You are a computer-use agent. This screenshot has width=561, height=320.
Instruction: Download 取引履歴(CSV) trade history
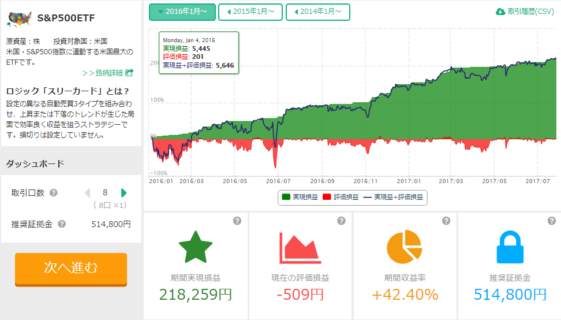tap(525, 12)
